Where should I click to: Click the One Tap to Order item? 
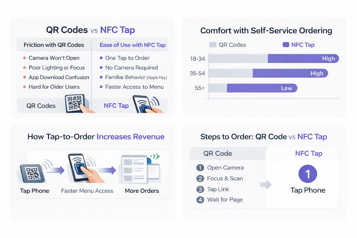tap(127, 58)
